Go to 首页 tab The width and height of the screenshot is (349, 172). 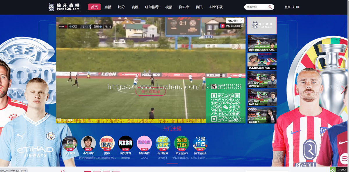(95, 7)
